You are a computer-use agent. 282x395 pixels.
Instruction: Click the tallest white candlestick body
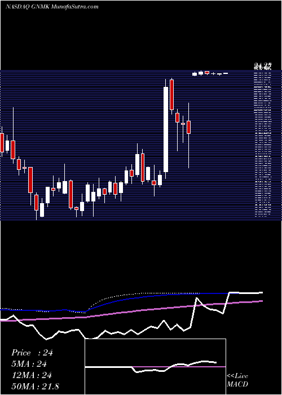166,129
